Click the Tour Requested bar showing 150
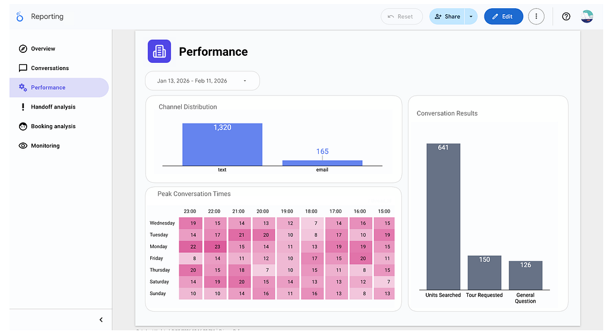This screenshot has width=608, height=336. 484,272
